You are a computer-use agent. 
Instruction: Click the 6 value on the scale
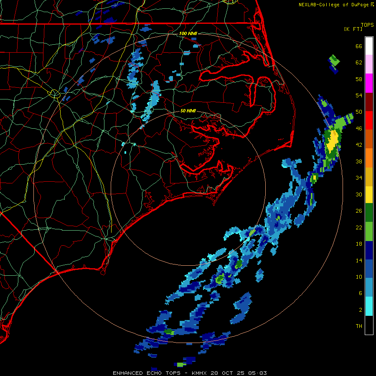[361, 293]
